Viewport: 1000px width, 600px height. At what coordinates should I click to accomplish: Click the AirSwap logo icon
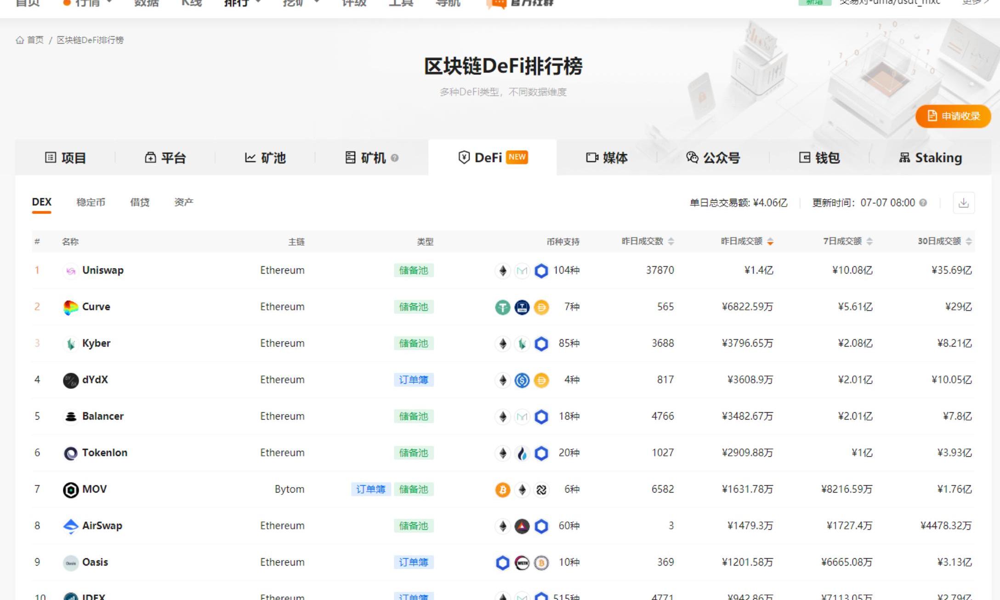pyautogui.click(x=70, y=526)
